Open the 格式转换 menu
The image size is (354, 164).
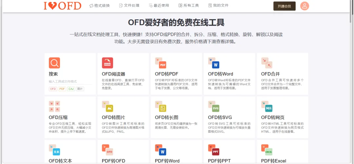click(x=100, y=6)
